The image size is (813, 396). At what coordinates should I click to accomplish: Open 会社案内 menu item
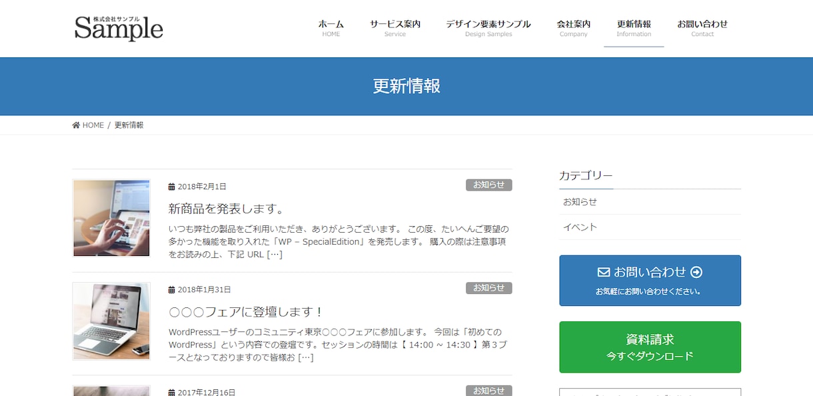574,28
